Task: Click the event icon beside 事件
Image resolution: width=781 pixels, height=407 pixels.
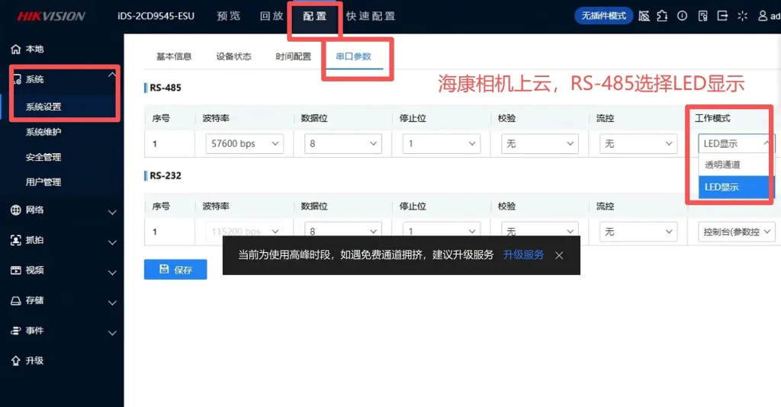Action: (16, 330)
